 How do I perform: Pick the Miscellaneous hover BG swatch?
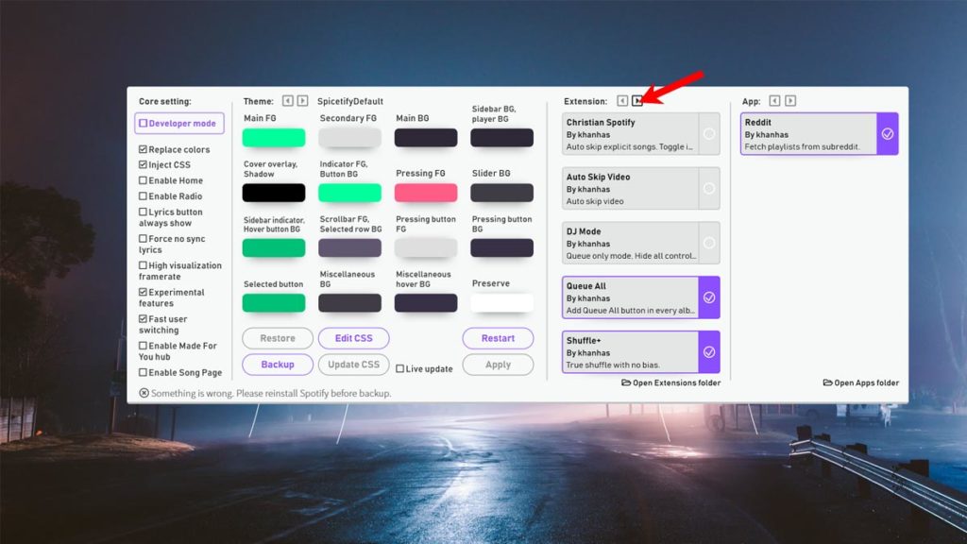426,303
